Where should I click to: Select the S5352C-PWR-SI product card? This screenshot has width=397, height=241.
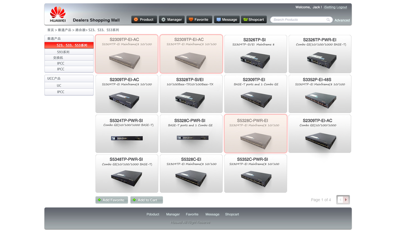255,174
